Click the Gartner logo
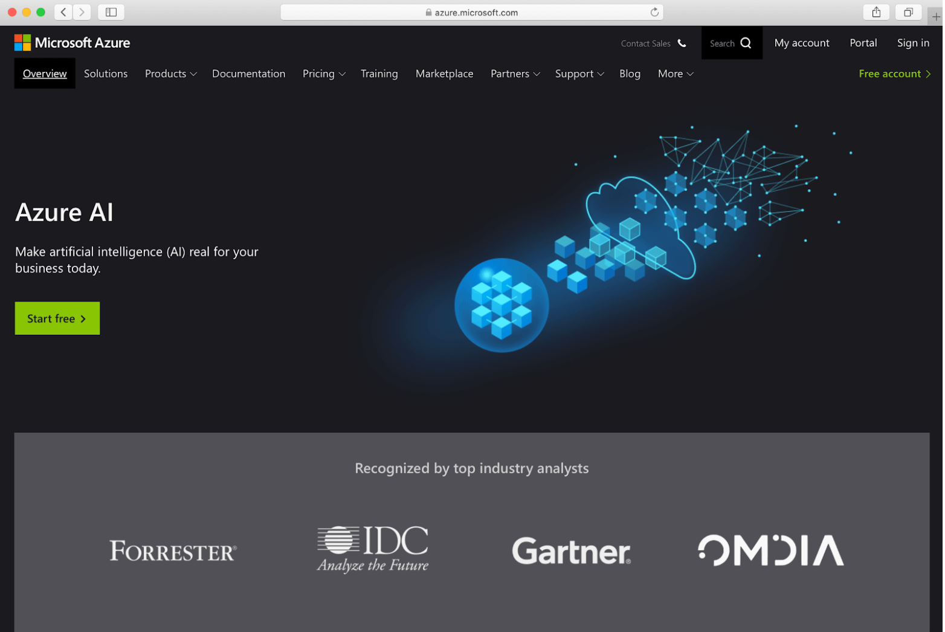This screenshot has width=945, height=632. pos(572,551)
